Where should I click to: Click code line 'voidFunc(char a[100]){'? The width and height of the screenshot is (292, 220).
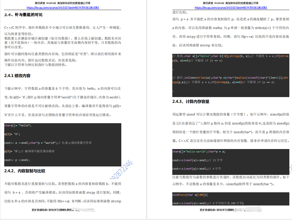(x=190, y=195)
